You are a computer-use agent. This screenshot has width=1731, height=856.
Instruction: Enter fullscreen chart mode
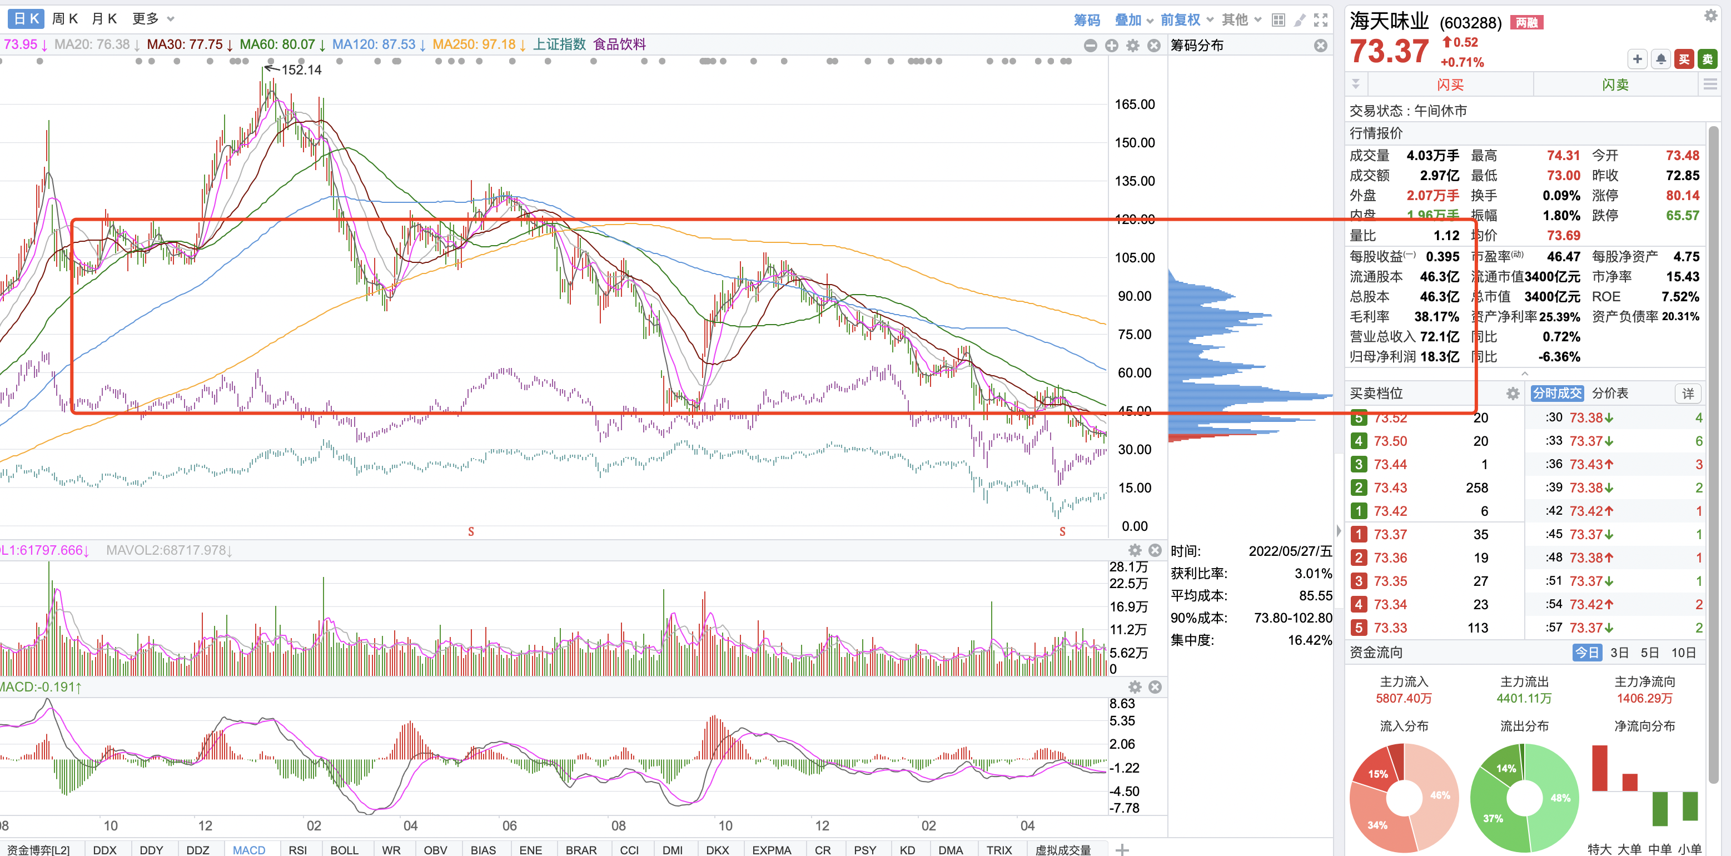tap(1320, 20)
